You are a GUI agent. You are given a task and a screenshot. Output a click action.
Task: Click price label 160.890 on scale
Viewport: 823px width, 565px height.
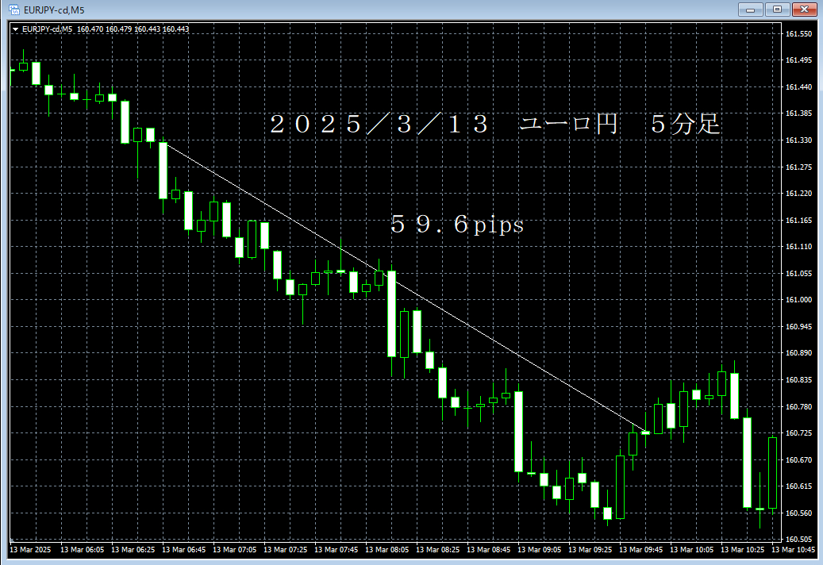click(798, 353)
